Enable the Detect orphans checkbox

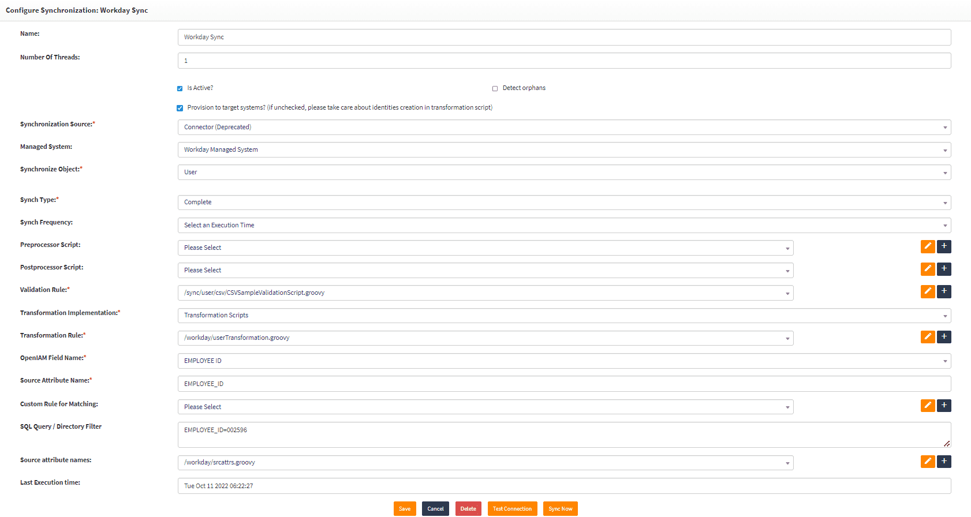(495, 88)
